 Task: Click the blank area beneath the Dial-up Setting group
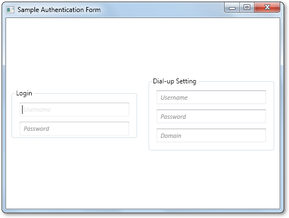[211, 179]
